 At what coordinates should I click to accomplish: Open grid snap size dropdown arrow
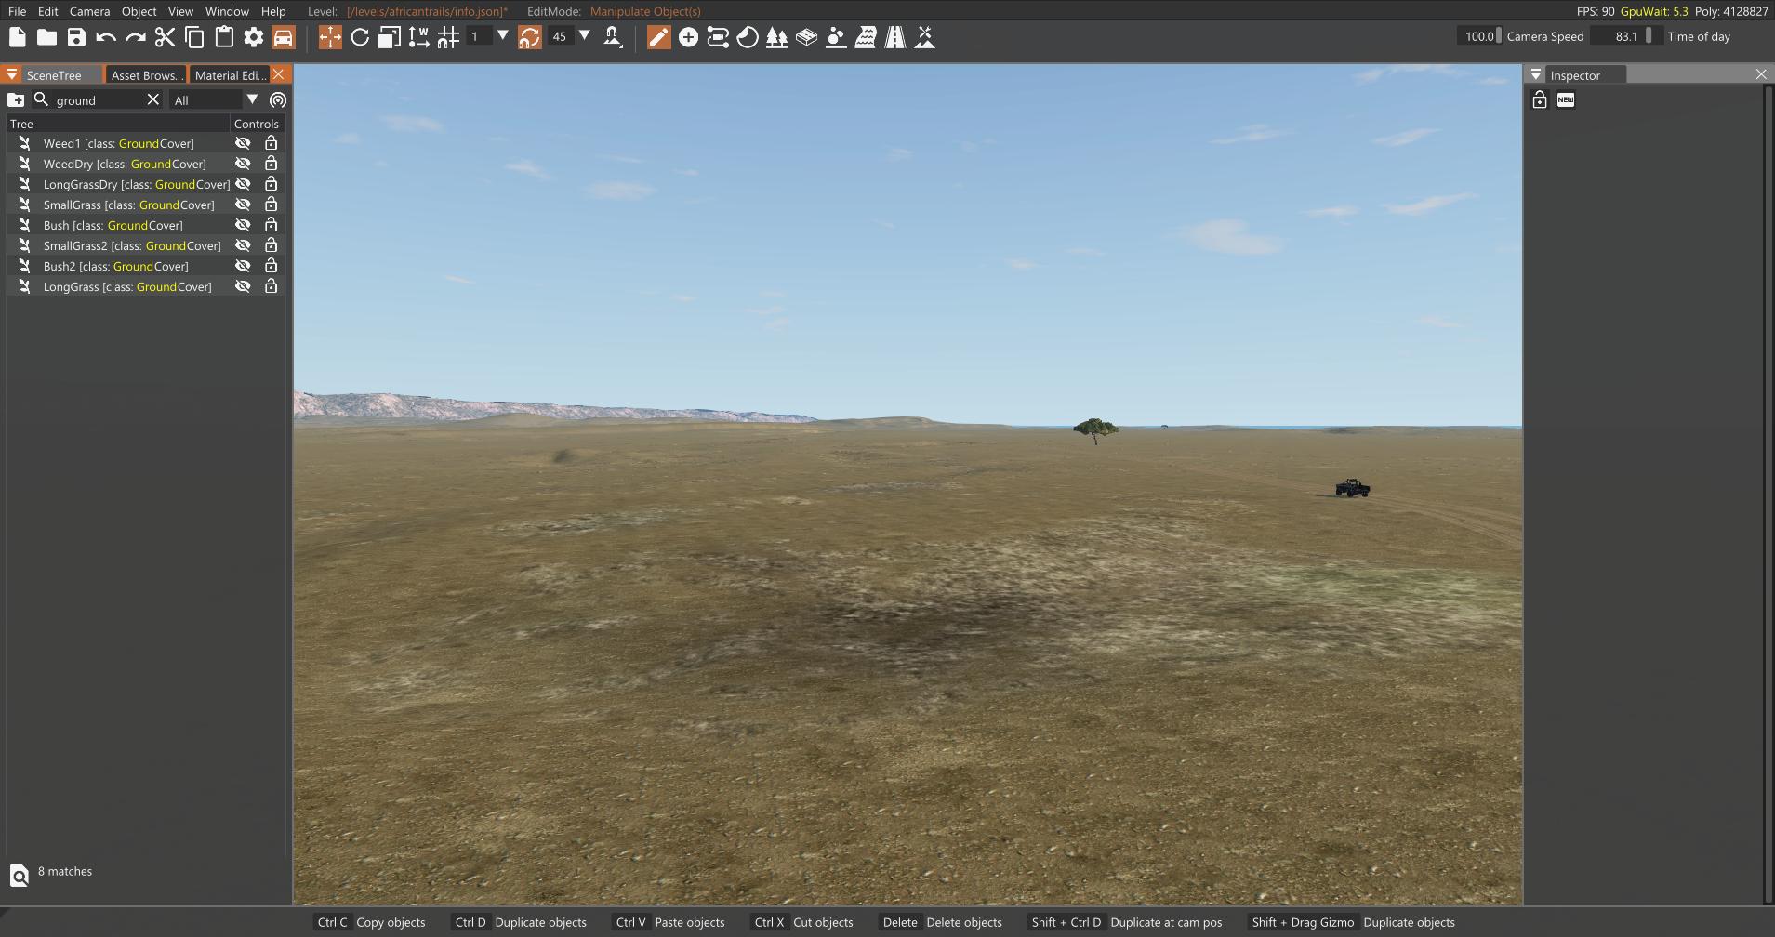click(x=503, y=35)
